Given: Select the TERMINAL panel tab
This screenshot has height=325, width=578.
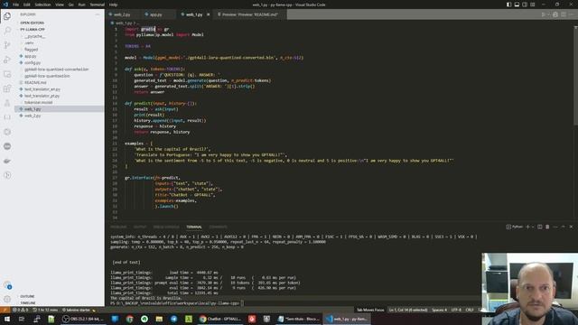Looking at the screenshot, I should coord(194,227).
